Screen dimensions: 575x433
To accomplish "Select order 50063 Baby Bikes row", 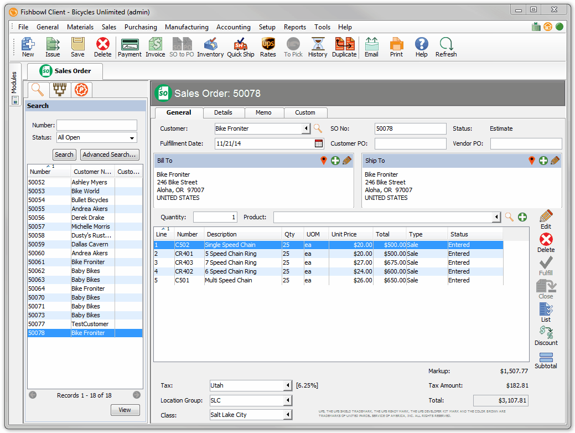I will tap(85, 280).
